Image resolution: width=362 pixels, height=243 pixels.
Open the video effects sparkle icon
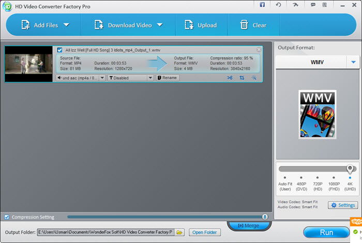[x=254, y=78]
